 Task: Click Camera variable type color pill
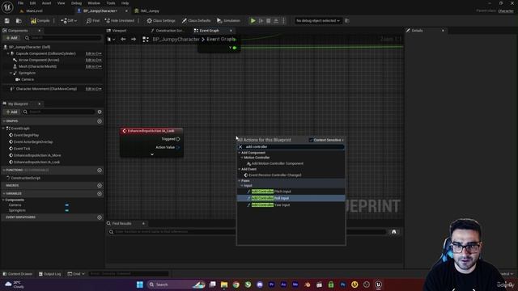66,205
